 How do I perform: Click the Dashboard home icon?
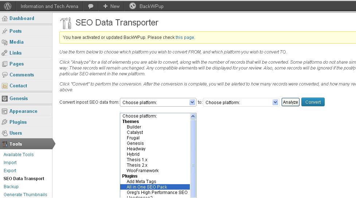(x=5, y=19)
